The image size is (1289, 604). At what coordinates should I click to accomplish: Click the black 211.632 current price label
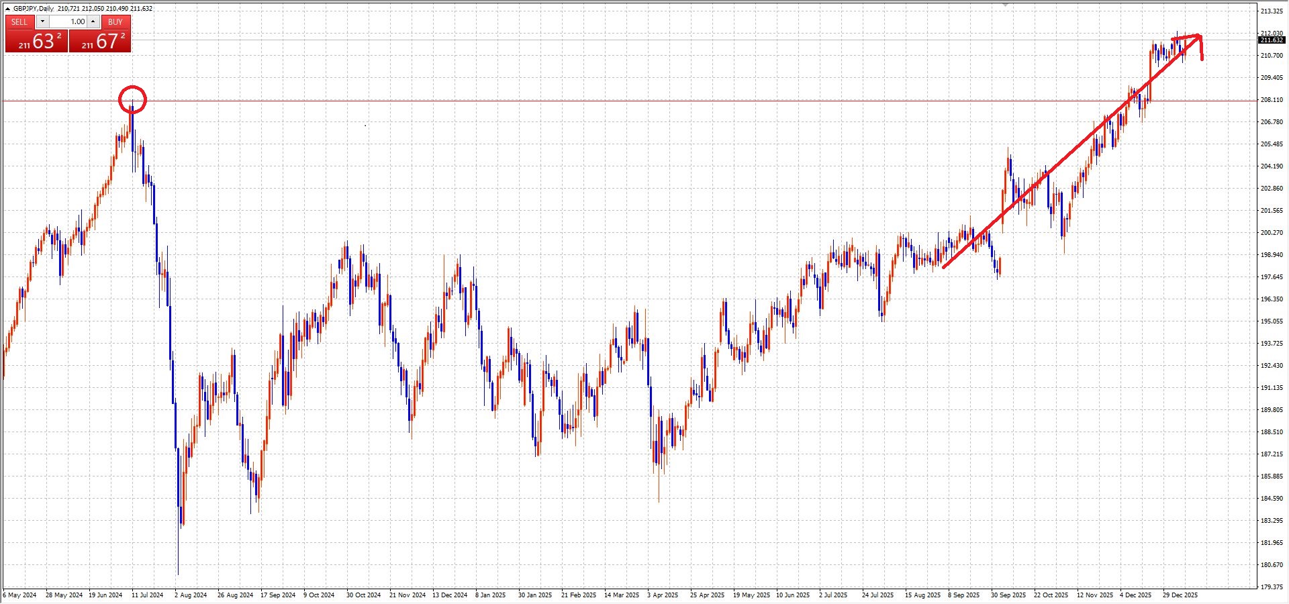1272,40
